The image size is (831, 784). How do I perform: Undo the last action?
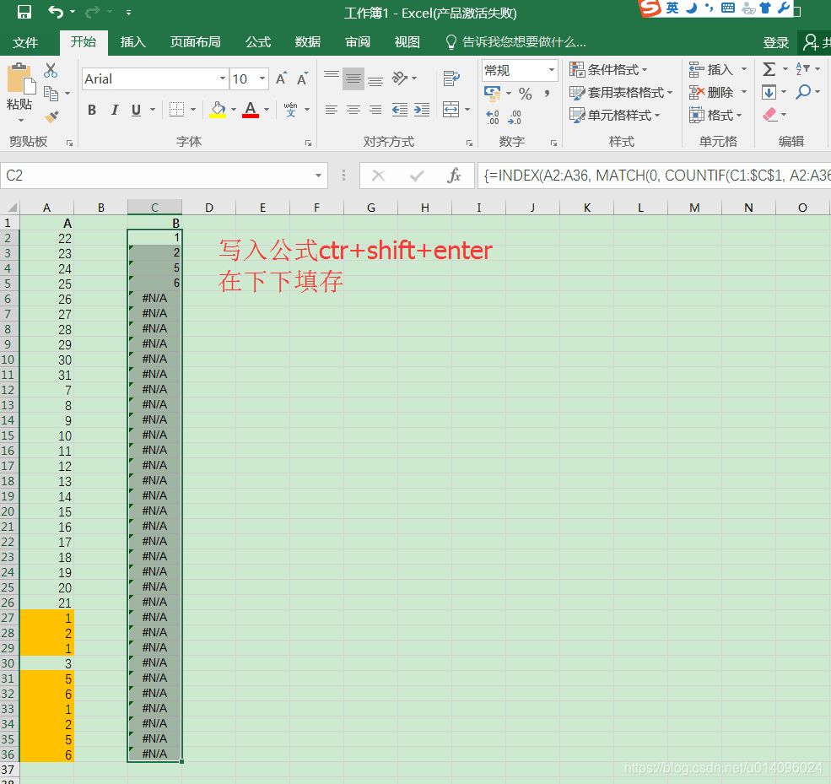[55, 12]
